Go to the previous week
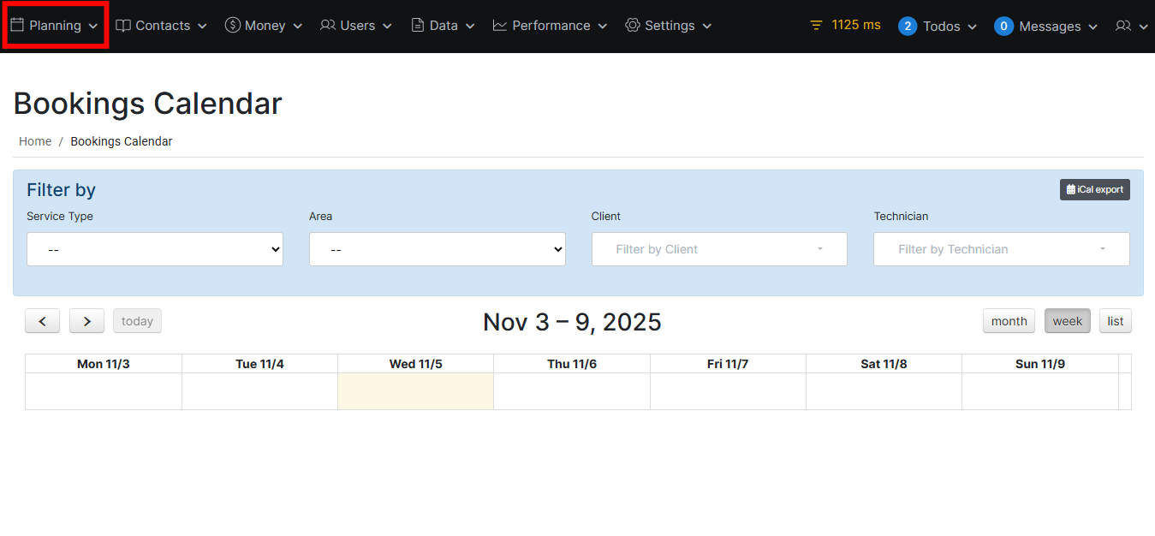The height and width of the screenshot is (536, 1155). tap(43, 321)
